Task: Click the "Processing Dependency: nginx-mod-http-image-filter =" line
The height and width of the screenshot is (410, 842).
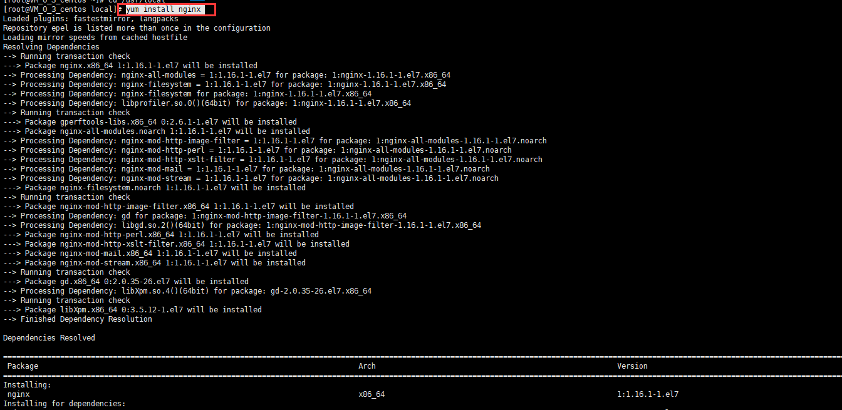Action: click(x=274, y=141)
